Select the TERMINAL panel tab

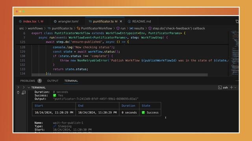(71, 81)
